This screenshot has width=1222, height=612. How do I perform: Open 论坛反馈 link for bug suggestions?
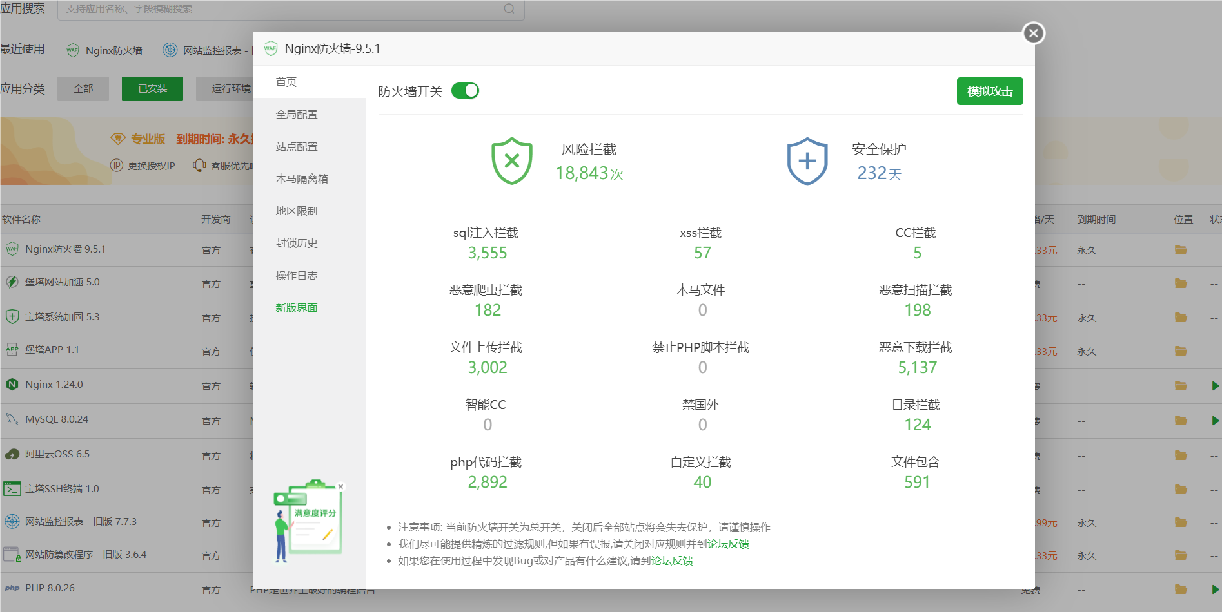point(672,560)
